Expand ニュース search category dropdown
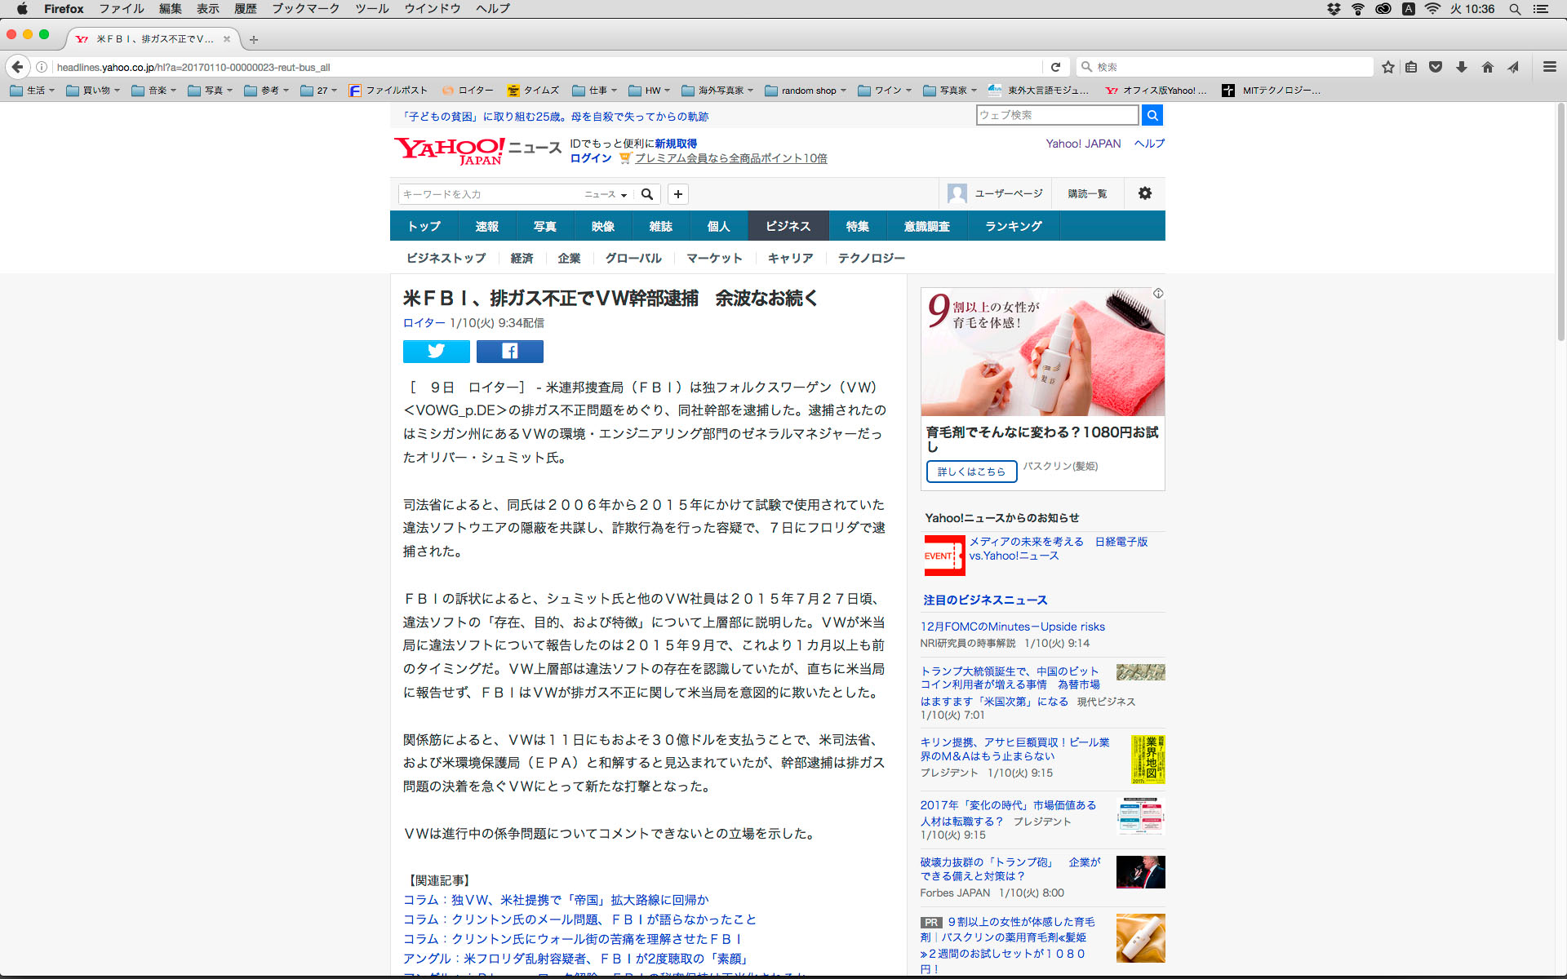This screenshot has width=1567, height=979. pos(606,194)
